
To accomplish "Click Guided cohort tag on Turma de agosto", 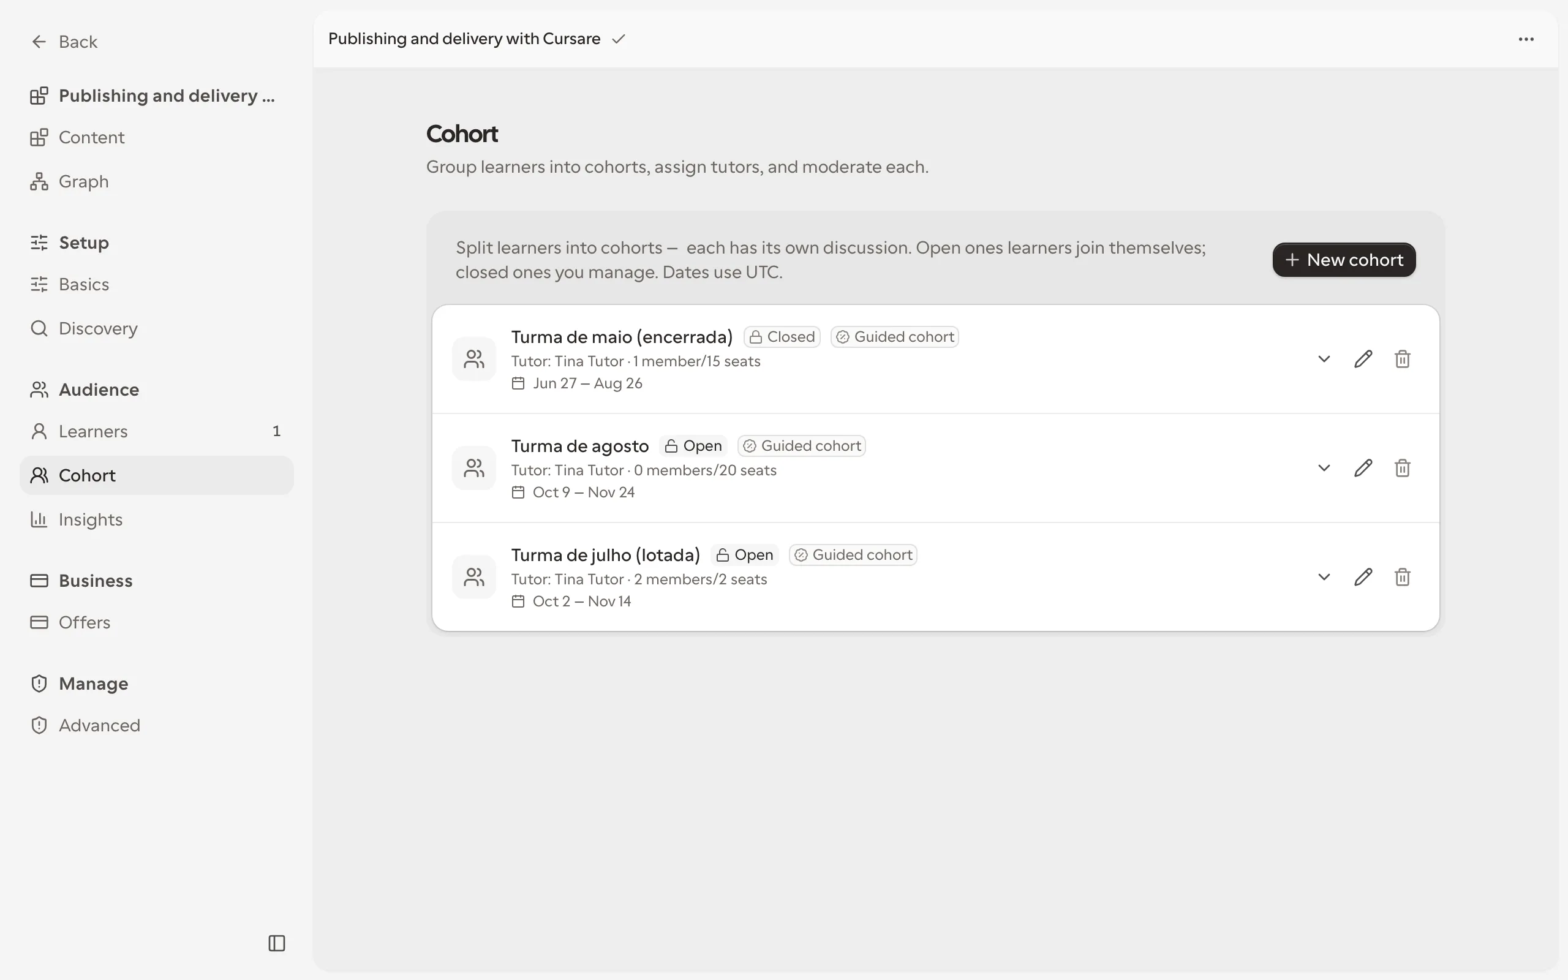I will 802,446.
